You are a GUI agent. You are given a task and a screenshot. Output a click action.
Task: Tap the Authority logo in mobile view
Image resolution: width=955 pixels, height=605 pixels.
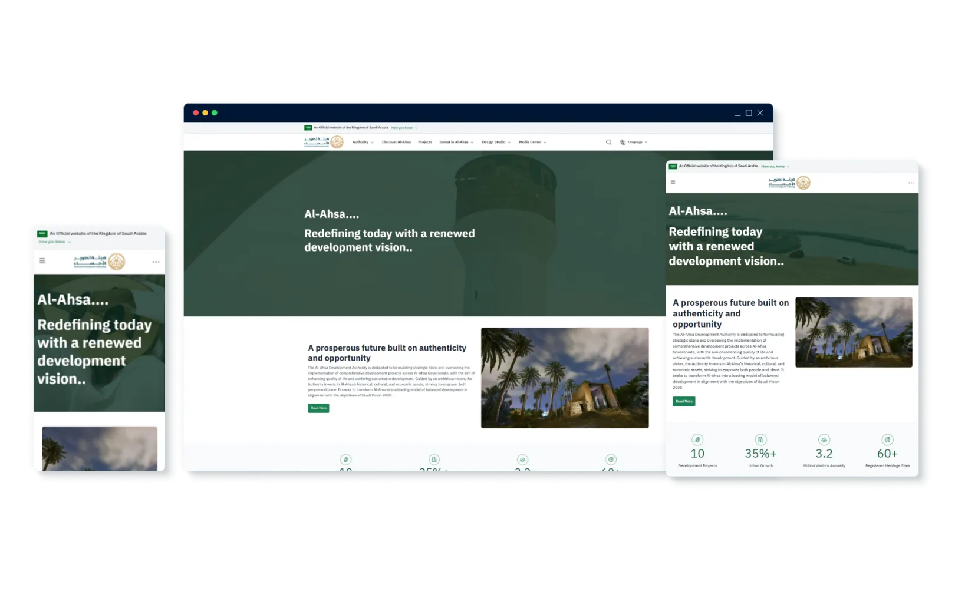[100, 261]
